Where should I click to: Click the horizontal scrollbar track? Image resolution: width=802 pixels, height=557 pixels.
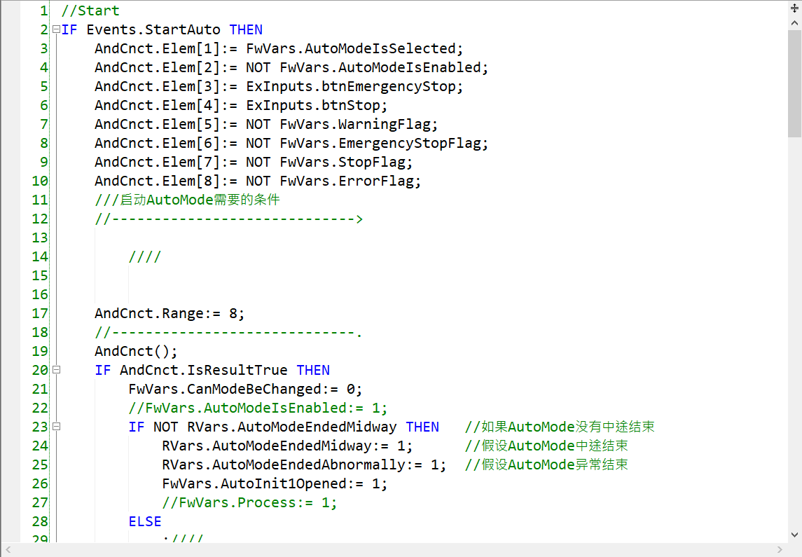392,549
